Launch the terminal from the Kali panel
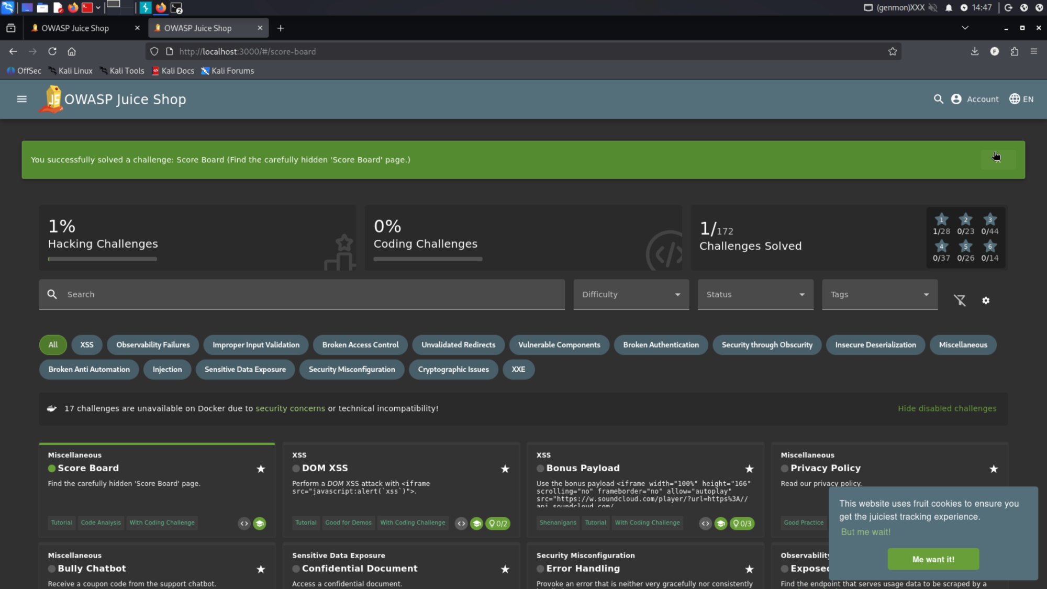This screenshot has width=1047, height=589. 87,7
